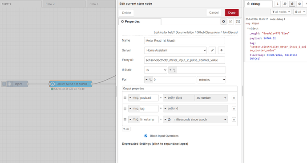Open milliseconds since epoch format dropdown
The image size is (307, 163).
tap(200, 120)
